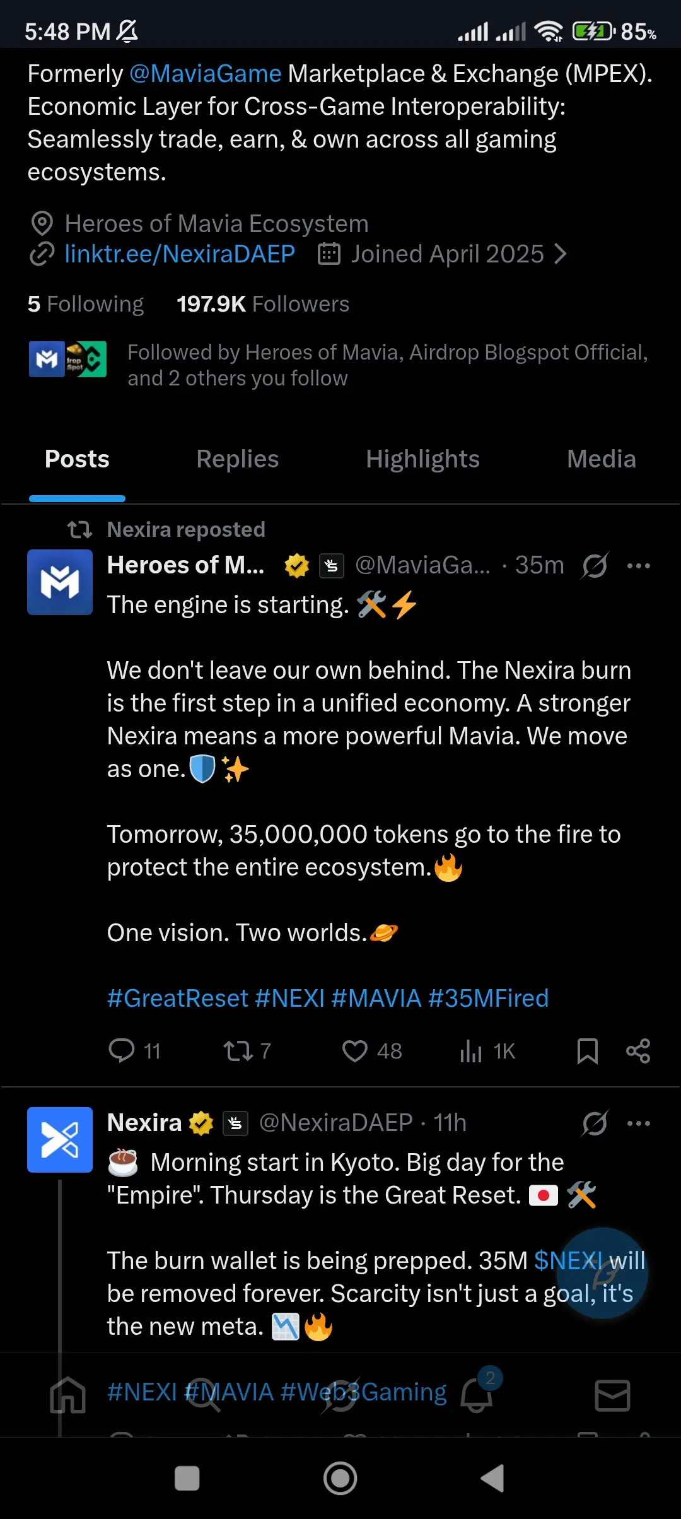Viewport: 681px width, 1519px height.
Task: Open the Highlights tab
Action: (422, 459)
